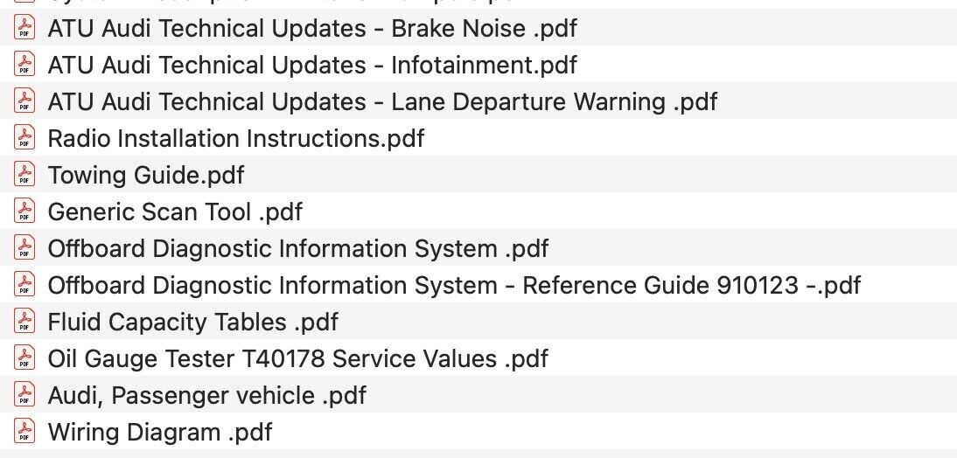The image size is (957, 458).
Task: Click the Oil Gauge Tester PDF icon
Action: coord(25,359)
